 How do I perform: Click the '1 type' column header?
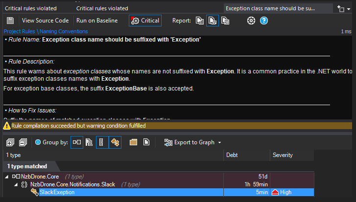point(113,155)
